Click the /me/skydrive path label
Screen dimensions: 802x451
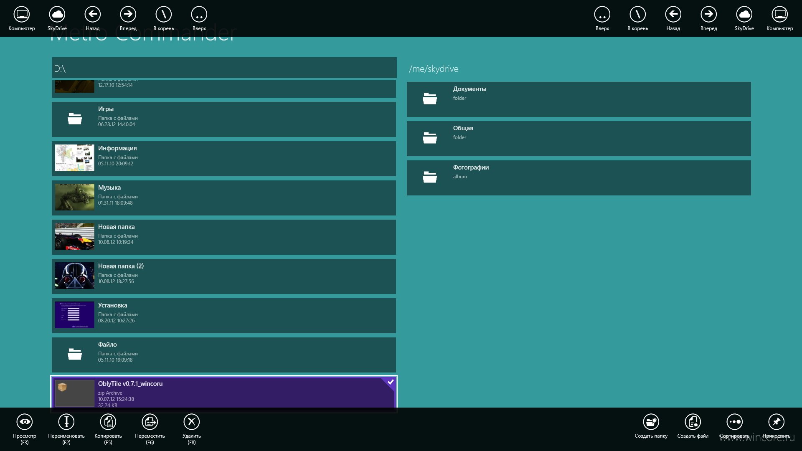[x=434, y=69]
